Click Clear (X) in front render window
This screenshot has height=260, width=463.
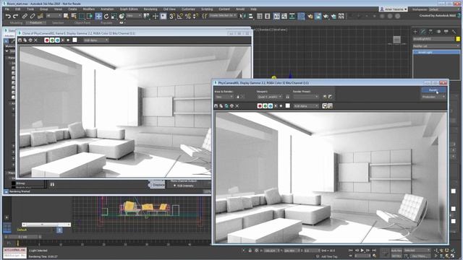point(237,106)
